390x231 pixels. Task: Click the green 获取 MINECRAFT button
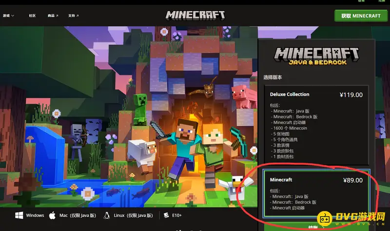(361, 16)
